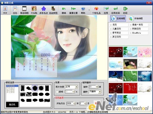Choose the dark blue cloudy sky thumbnail
Screen dimensions: 153x114
[x=145, y=76]
